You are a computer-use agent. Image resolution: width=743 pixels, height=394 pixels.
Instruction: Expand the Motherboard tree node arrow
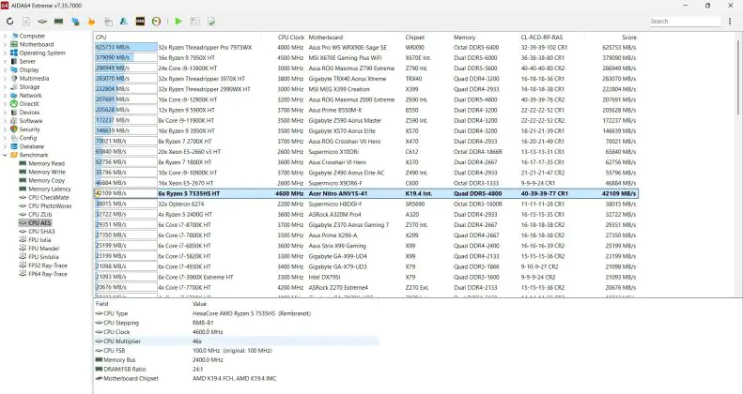(5, 44)
